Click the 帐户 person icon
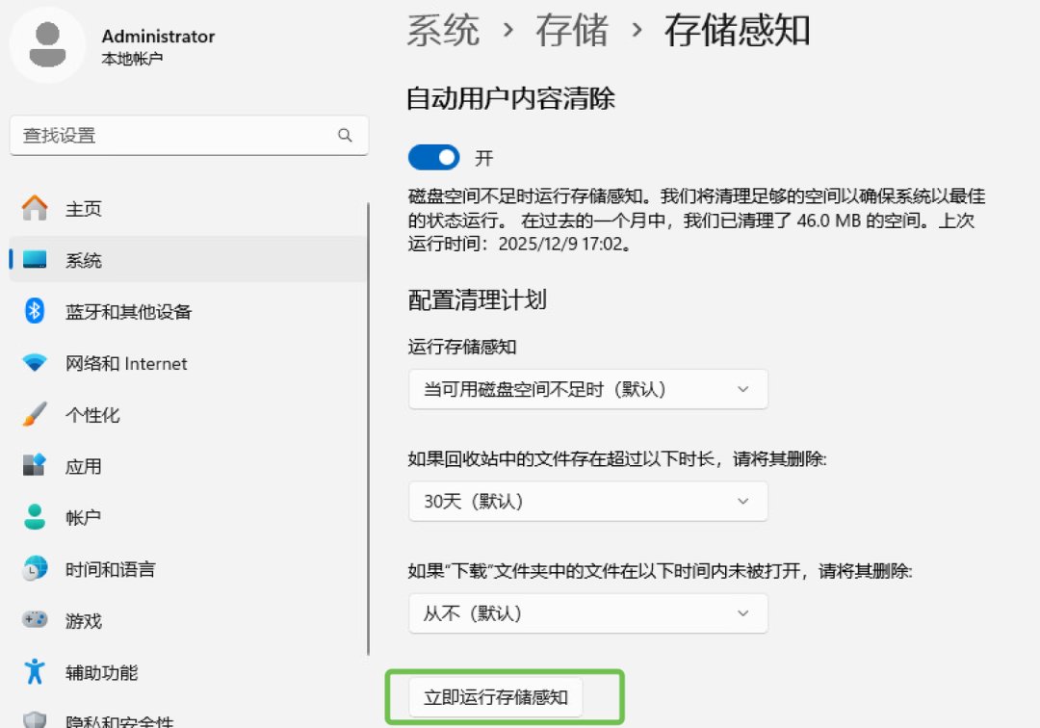Viewport: 1040px width, 728px height. pos(35,517)
